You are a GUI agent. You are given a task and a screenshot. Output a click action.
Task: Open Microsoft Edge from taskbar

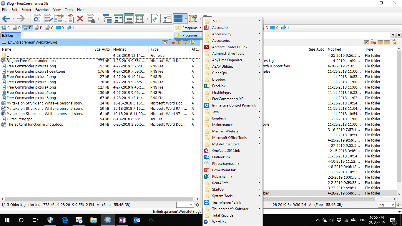coord(65,220)
